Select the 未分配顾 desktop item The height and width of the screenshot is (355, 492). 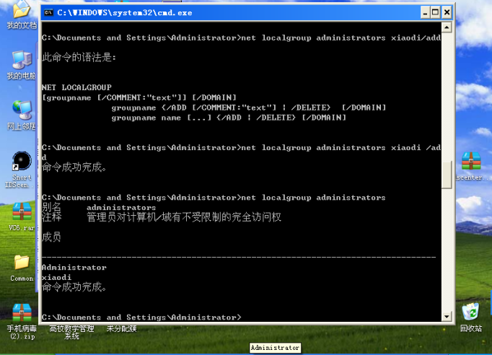(121, 329)
